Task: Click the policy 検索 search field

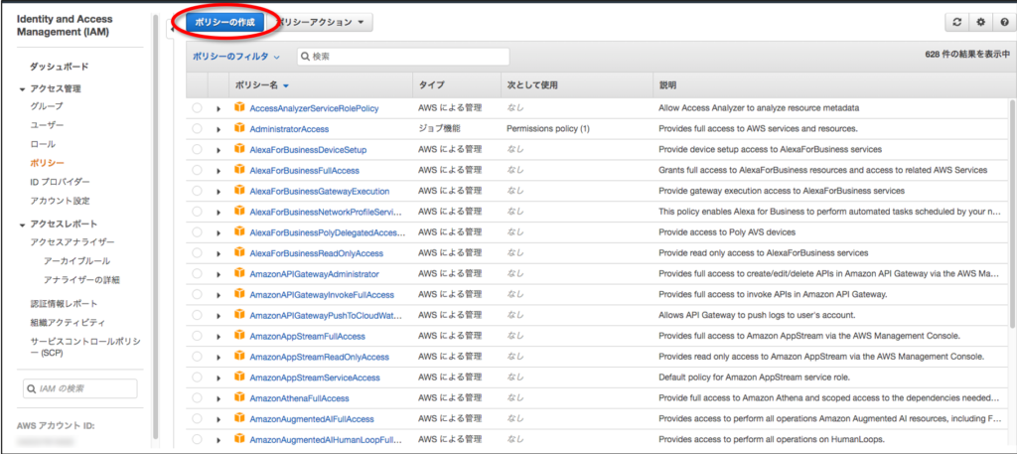Action: 407,57
